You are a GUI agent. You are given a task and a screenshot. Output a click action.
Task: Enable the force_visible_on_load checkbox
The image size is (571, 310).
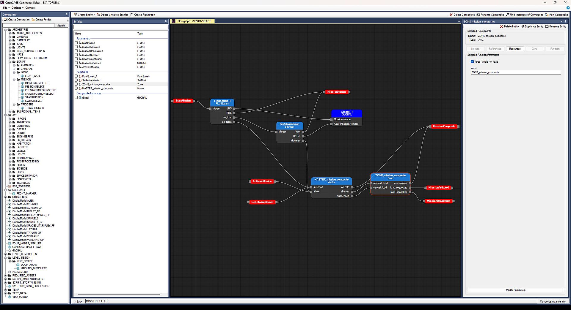(x=472, y=62)
